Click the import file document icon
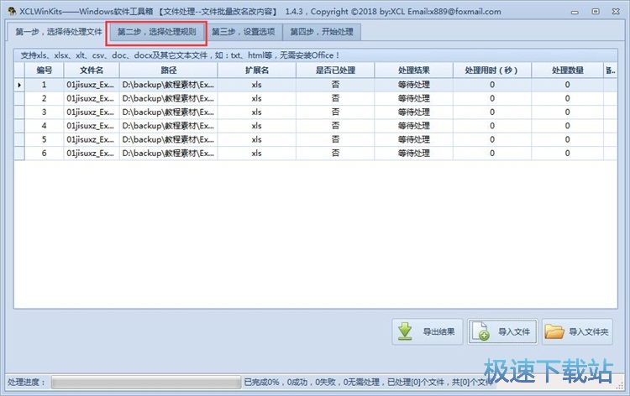This screenshot has width=630, height=396. pos(480,331)
